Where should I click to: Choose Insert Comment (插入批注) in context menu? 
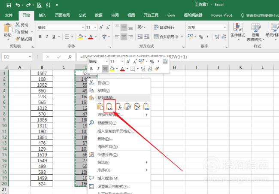point(119,178)
